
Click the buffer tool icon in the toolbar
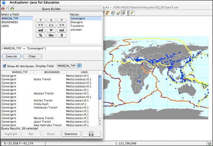(x=108, y=13)
